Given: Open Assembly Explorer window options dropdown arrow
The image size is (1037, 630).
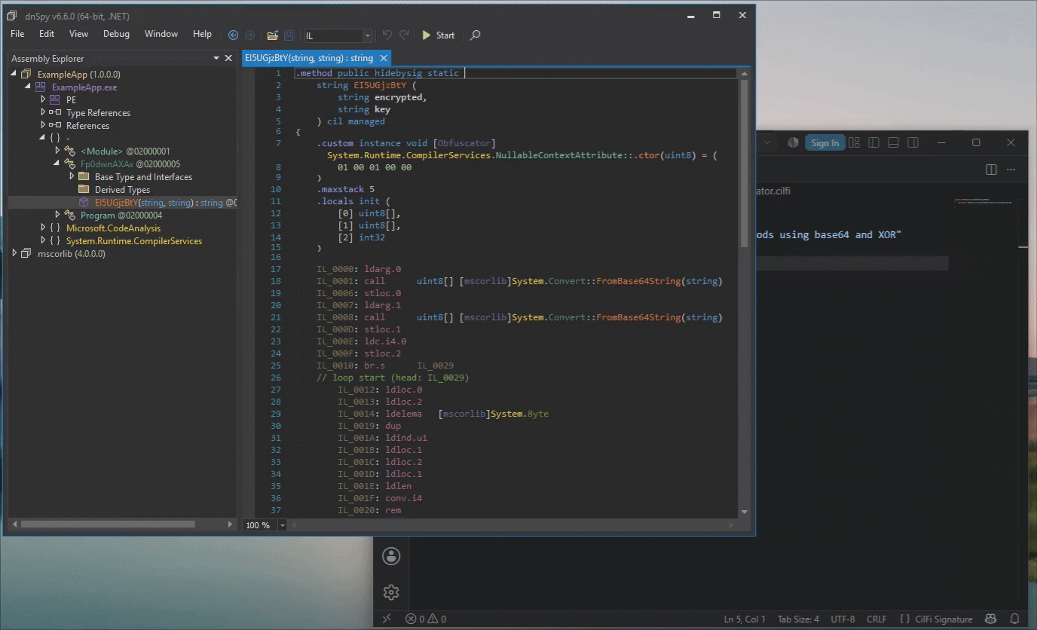Looking at the screenshot, I should click(216, 58).
